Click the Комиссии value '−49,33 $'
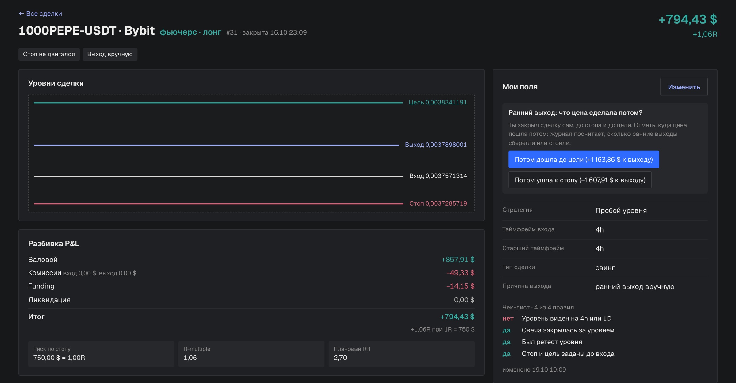 point(460,273)
